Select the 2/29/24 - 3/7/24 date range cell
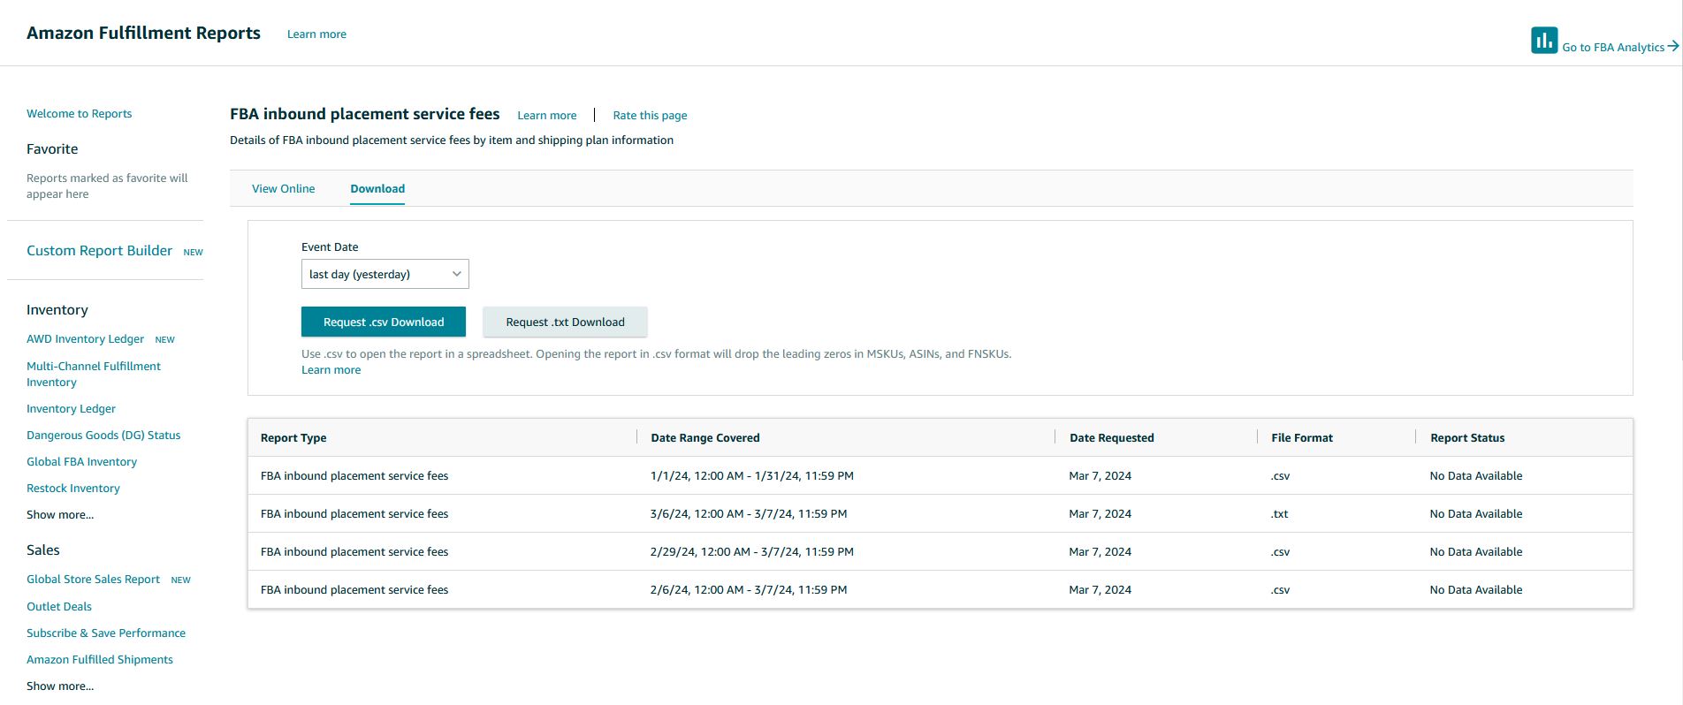Viewport: 1683px width, 705px height. (752, 552)
